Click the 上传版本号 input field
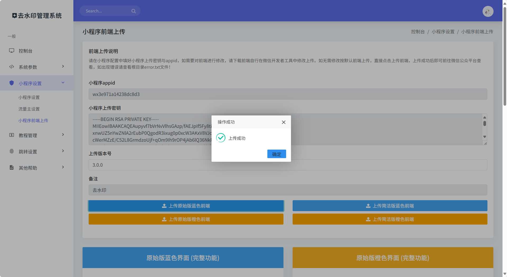The height and width of the screenshot is (277, 507). (343, 165)
